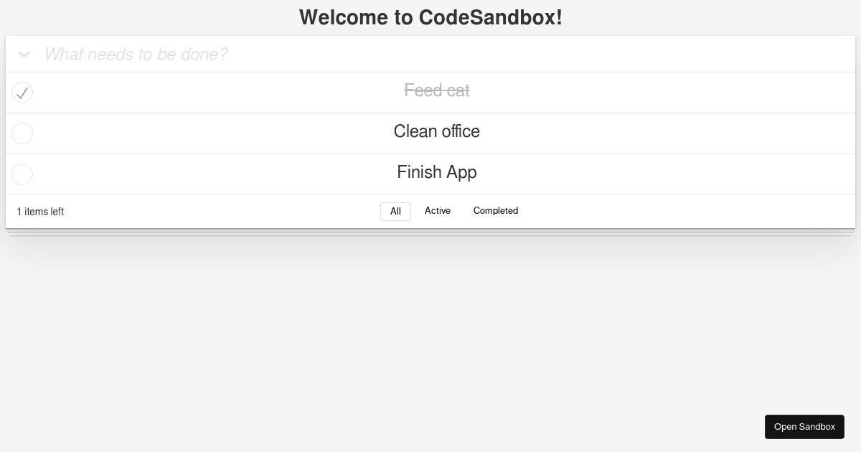Select the Feed cat todo text

pos(437,90)
